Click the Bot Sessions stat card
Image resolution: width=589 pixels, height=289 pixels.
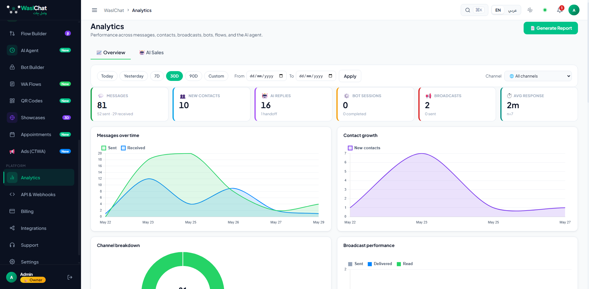click(375, 104)
